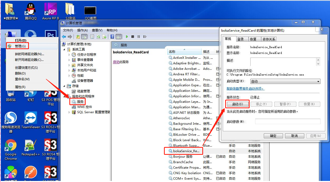
Task: Click the Export List toolbar icon
Action: pyautogui.click(x=104, y=37)
